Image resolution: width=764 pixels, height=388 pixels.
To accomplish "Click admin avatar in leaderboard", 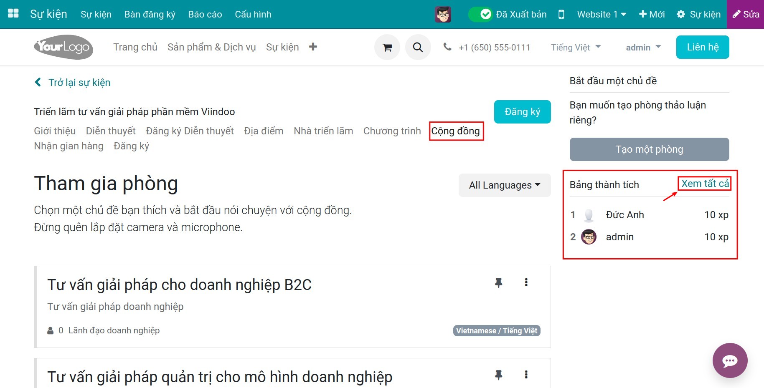I will point(589,237).
